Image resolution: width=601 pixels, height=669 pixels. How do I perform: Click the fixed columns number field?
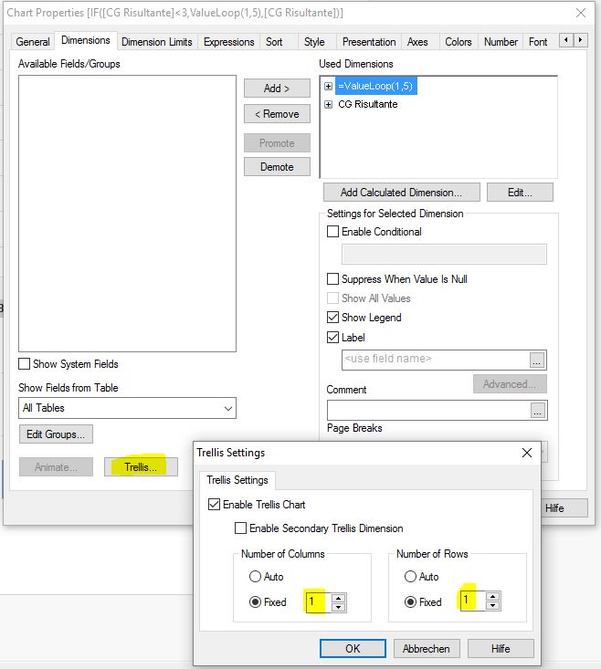(319, 602)
